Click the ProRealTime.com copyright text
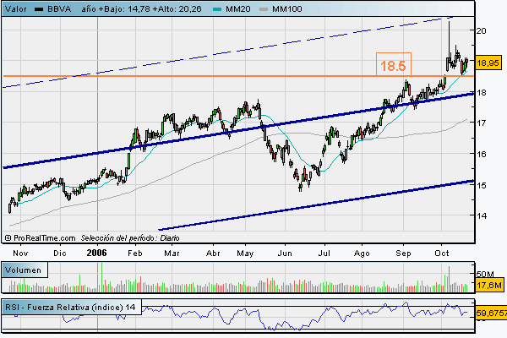Image resolution: width=507 pixels, height=338 pixels. coord(40,238)
